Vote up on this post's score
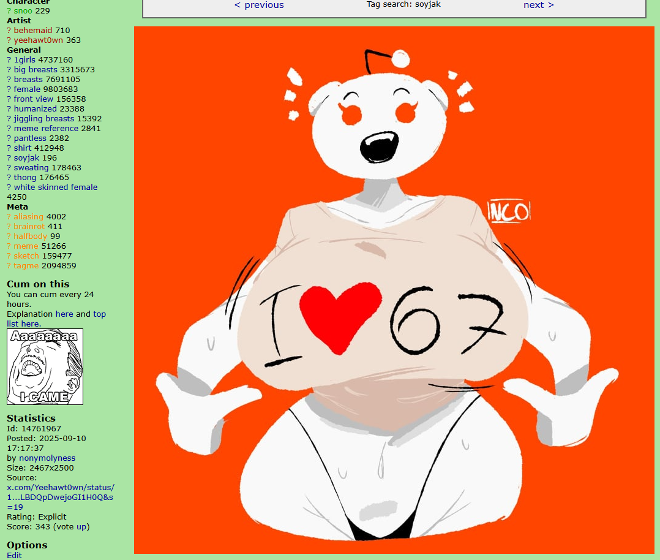The height and width of the screenshot is (560, 660). tap(82, 527)
